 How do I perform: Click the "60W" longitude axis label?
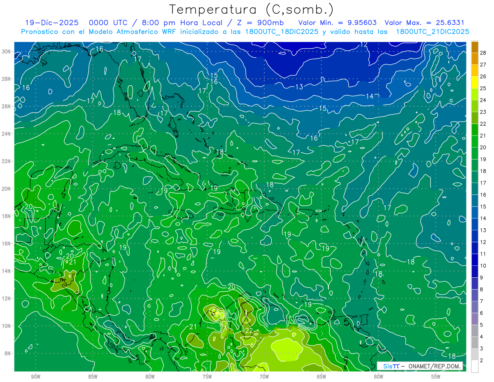pos(379,377)
